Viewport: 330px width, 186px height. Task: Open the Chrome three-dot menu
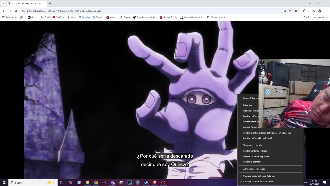(326, 11)
